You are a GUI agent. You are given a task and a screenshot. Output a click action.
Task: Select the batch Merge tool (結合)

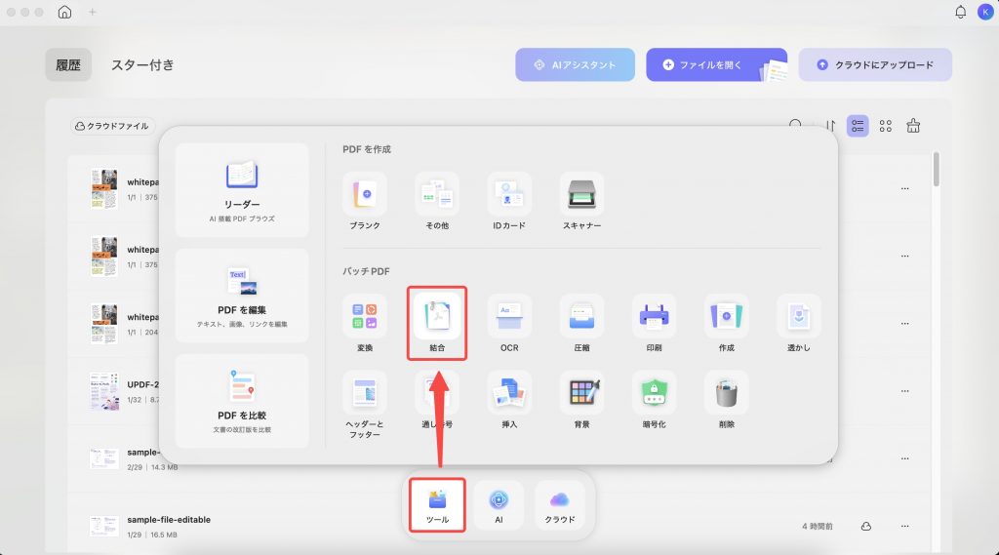pyautogui.click(x=437, y=316)
